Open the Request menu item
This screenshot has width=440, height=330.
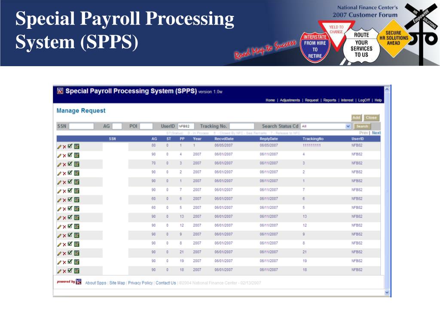coord(312,100)
